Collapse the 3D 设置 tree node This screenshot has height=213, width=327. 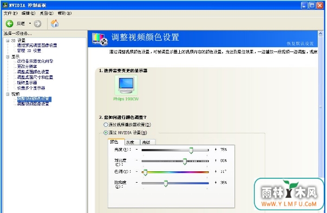(8, 41)
